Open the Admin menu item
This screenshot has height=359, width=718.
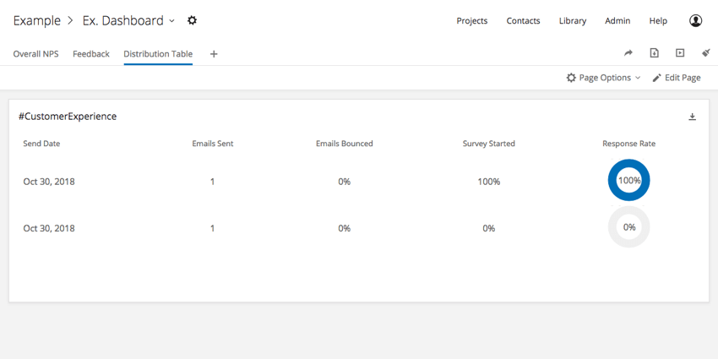click(x=617, y=21)
